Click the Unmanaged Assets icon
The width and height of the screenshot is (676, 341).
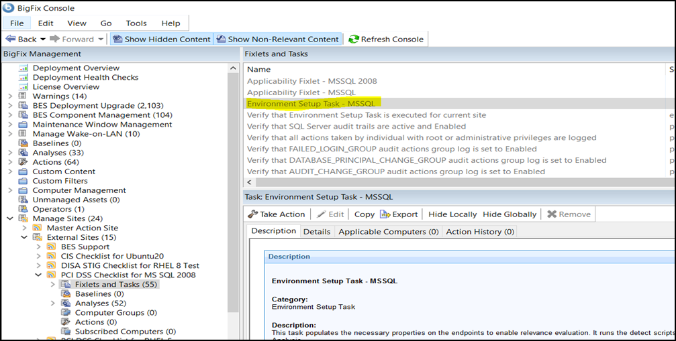[x=23, y=200]
